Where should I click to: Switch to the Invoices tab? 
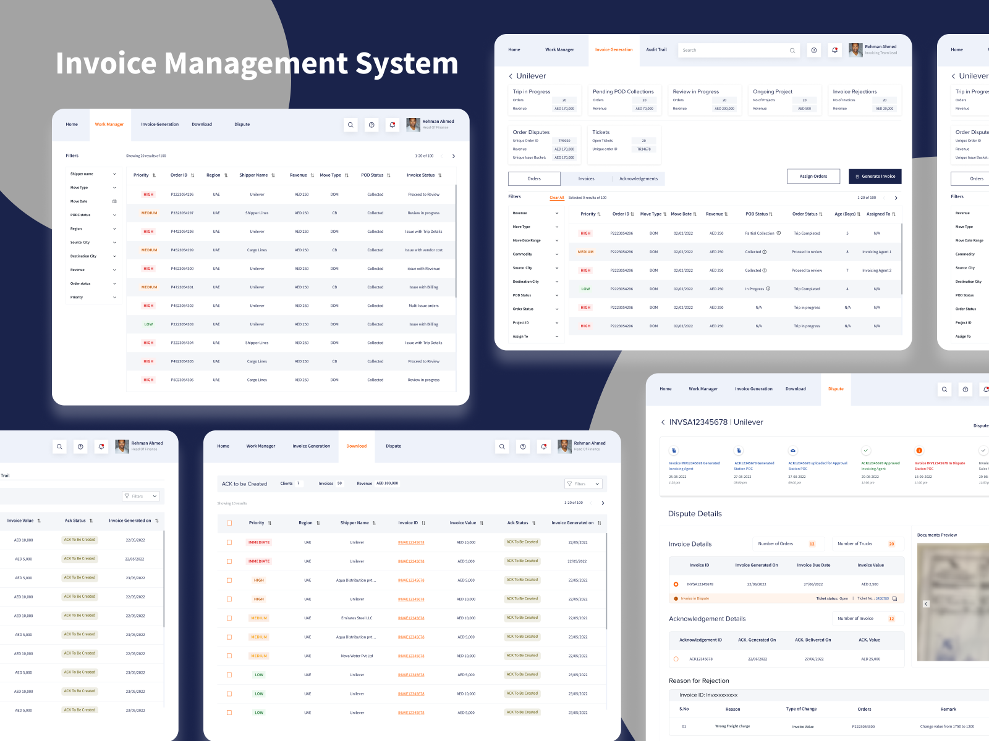(x=586, y=178)
